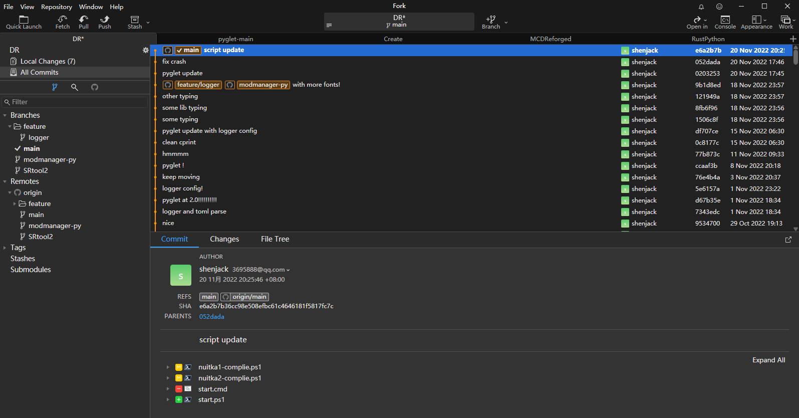This screenshot has width=799, height=418.
Task: Click Expand All link
Action: 768,360
